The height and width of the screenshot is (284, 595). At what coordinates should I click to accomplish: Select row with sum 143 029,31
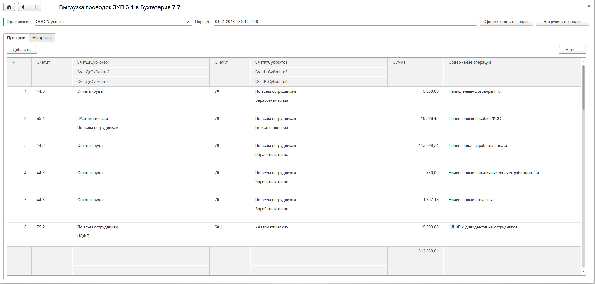click(428, 146)
